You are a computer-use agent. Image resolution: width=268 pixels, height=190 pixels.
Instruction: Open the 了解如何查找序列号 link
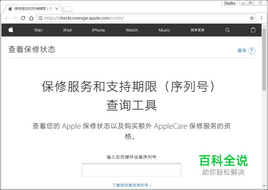(132, 185)
